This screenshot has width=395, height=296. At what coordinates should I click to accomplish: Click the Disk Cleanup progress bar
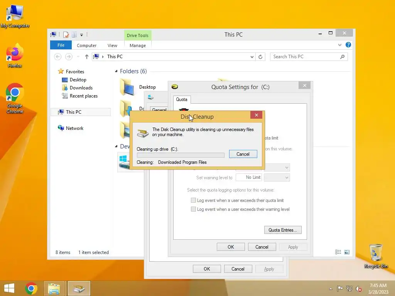click(x=181, y=155)
